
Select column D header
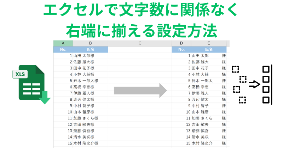coord(181,43)
